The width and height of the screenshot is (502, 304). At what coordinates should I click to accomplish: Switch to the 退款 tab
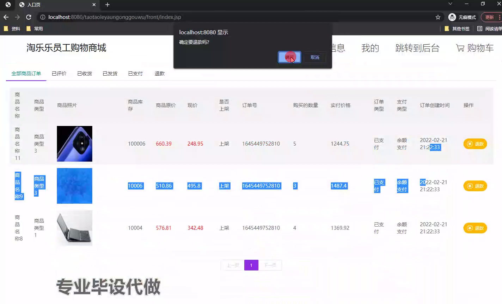(159, 74)
